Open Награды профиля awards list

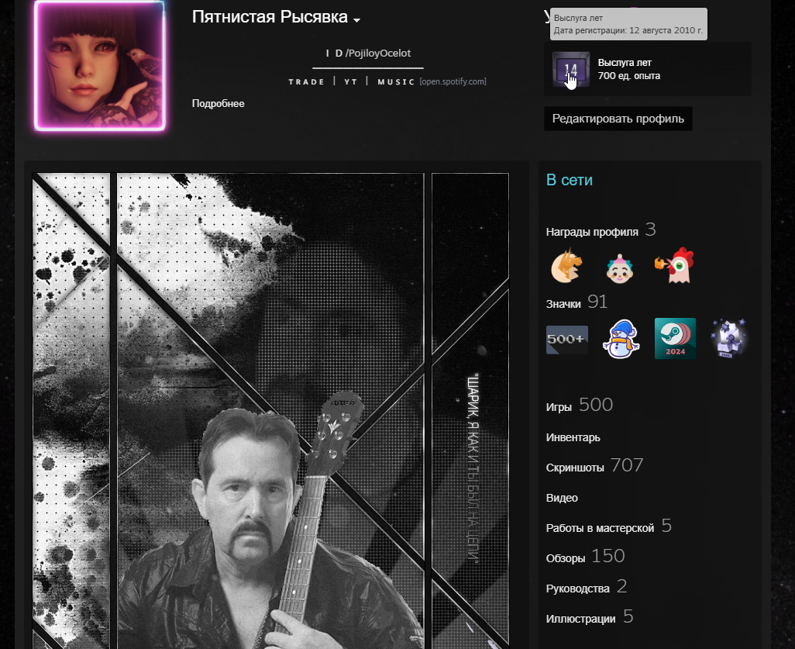coord(601,231)
